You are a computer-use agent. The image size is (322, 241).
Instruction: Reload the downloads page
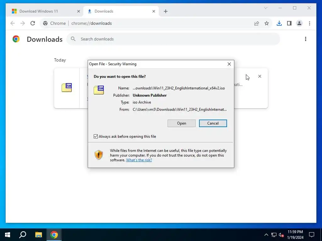click(33, 23)
